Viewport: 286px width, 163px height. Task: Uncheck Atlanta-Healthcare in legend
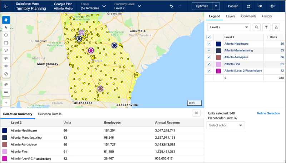point(209,44)
